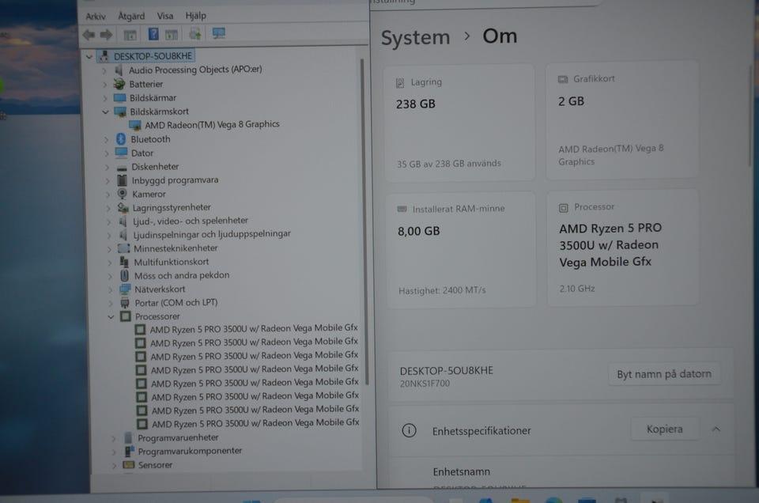Expand the Bluetooth category
Screen dimensions: 759x503
pyautogui.click(x=107, y=139)
